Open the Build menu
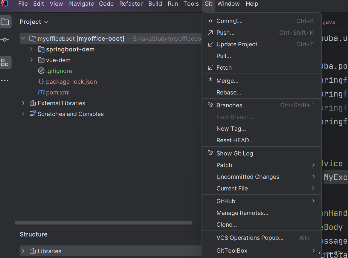The image size is (348, 258). click(x=155, y=4)
